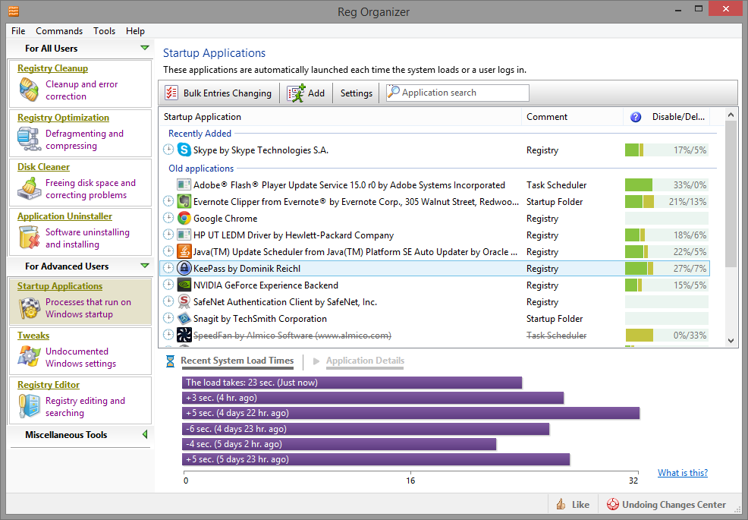Open the Commands menu
This screenshot has height=520, width=748.
(59, 31)
